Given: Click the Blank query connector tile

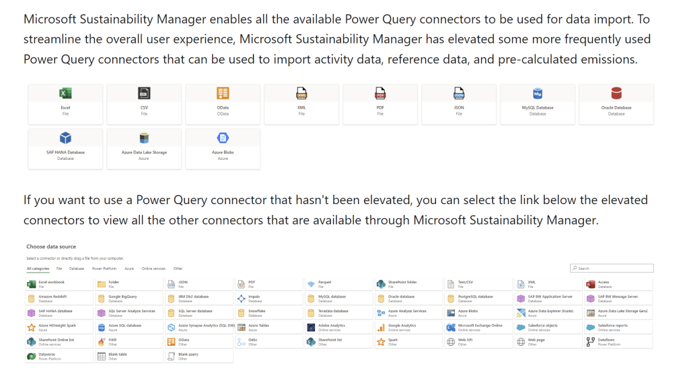Looking at the screenshot, I should pos(198,356).
